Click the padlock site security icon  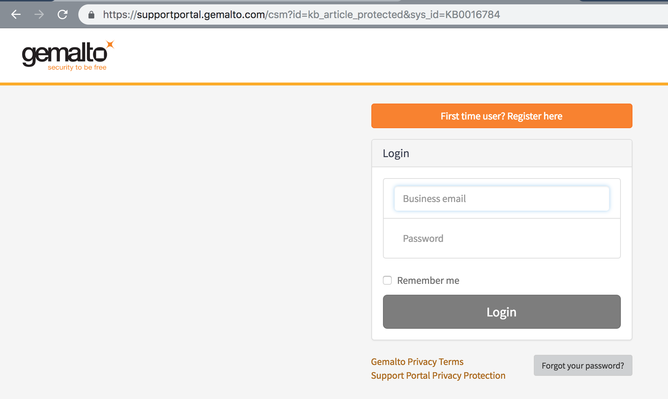(x=91, y=14)
